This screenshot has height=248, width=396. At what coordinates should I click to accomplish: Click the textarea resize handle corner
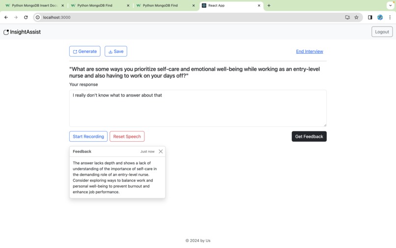[325, 125]
